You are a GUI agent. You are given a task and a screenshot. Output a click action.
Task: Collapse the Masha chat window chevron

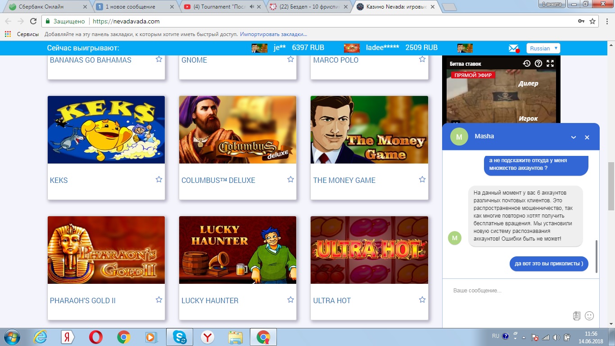pos(574,137)
